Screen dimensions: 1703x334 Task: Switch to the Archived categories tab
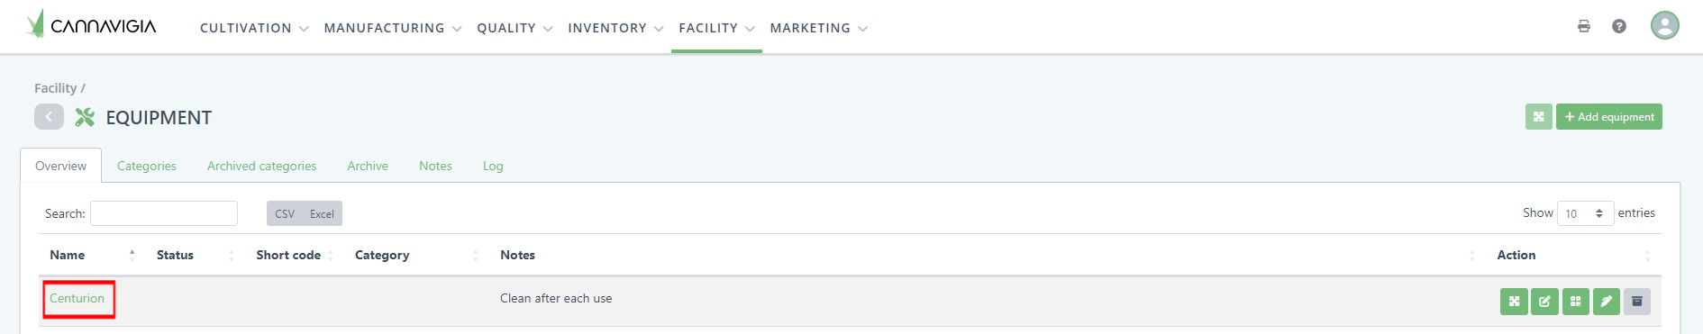pos(262,166)
